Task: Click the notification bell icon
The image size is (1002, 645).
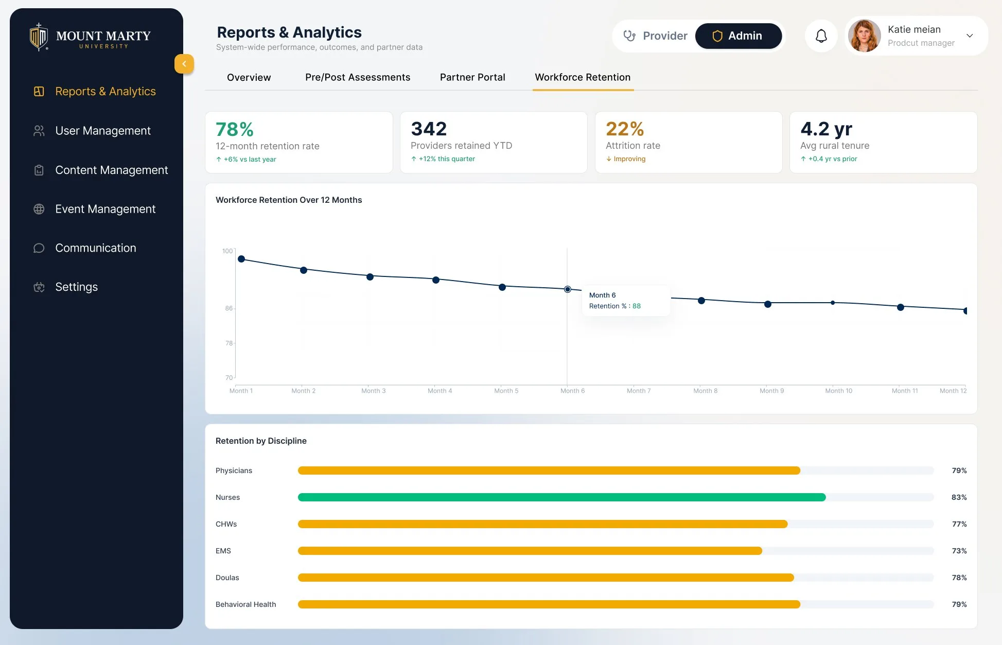Action: click(x=821, y=36)
